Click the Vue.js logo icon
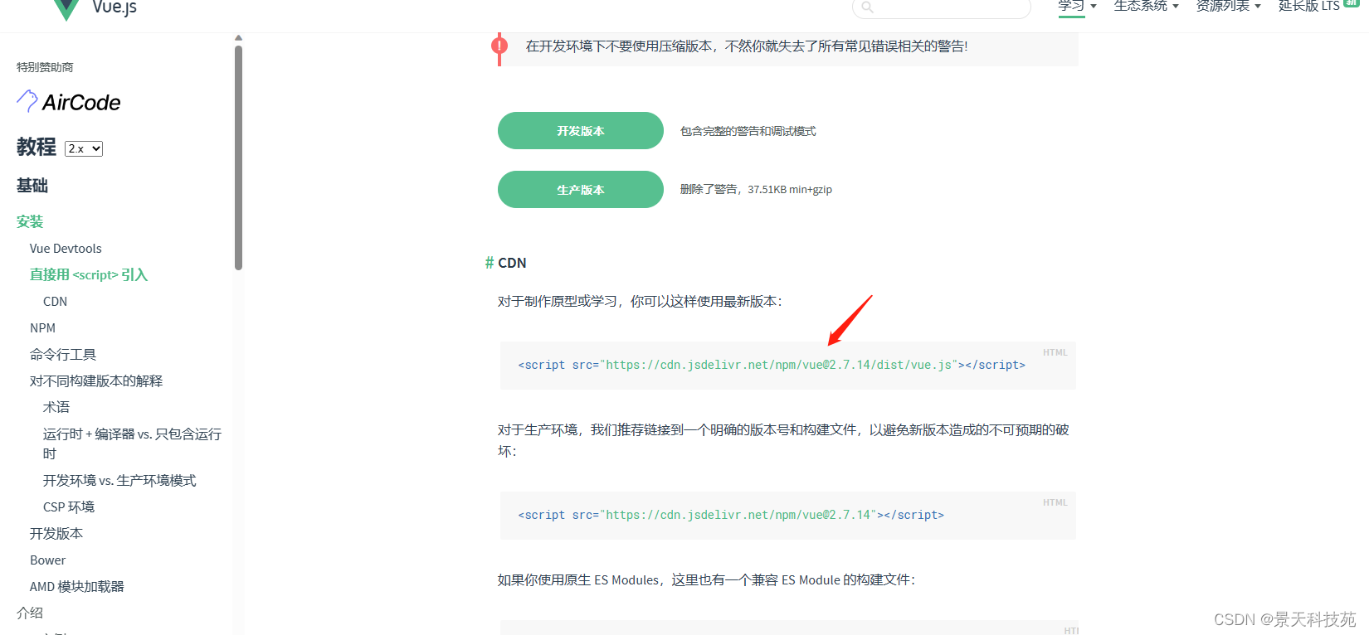 (x=66, y=9)
